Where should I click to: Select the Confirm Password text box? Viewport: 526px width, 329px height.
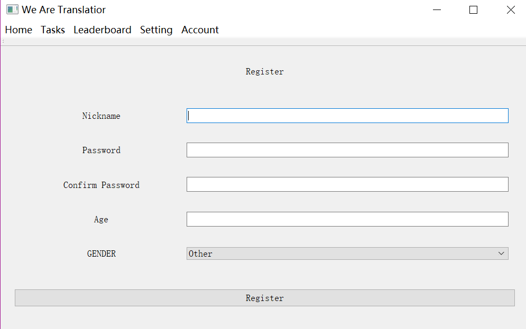(x=347, y=184)
